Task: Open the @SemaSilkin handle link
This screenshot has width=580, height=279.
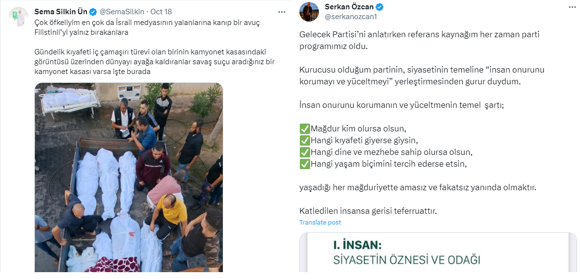Action: [122, 12]
